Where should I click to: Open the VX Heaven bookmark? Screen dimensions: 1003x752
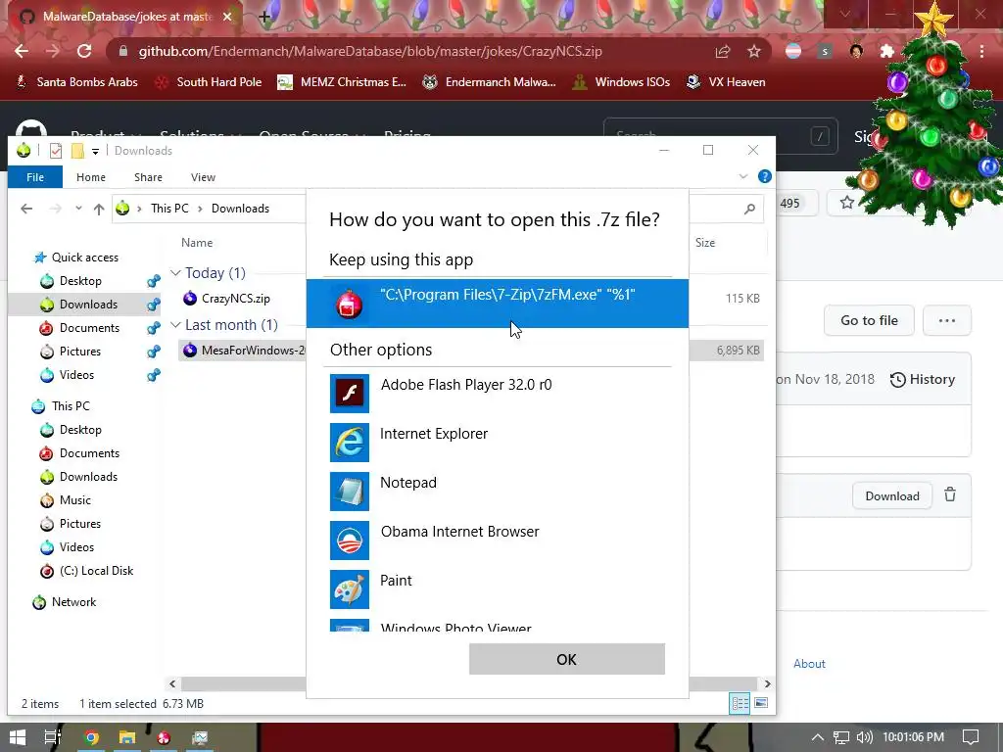(x=726, y=82)
